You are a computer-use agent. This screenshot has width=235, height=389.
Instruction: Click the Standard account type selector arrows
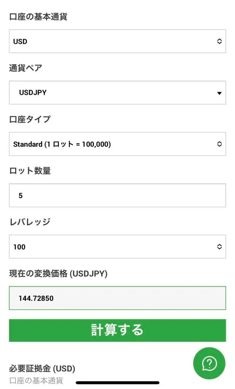tap(219, 144)
